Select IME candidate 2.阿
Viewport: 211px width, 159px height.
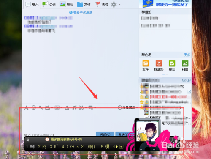tap(42, 147)
